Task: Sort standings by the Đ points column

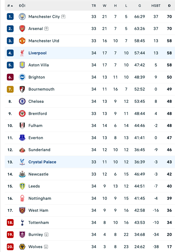Action: tap(169, 6)
